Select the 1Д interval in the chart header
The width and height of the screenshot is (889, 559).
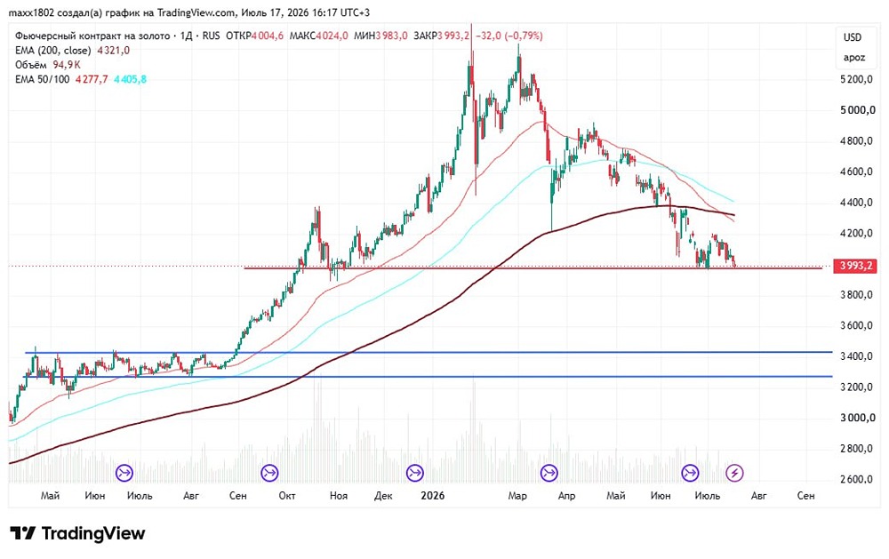point(186,36)
